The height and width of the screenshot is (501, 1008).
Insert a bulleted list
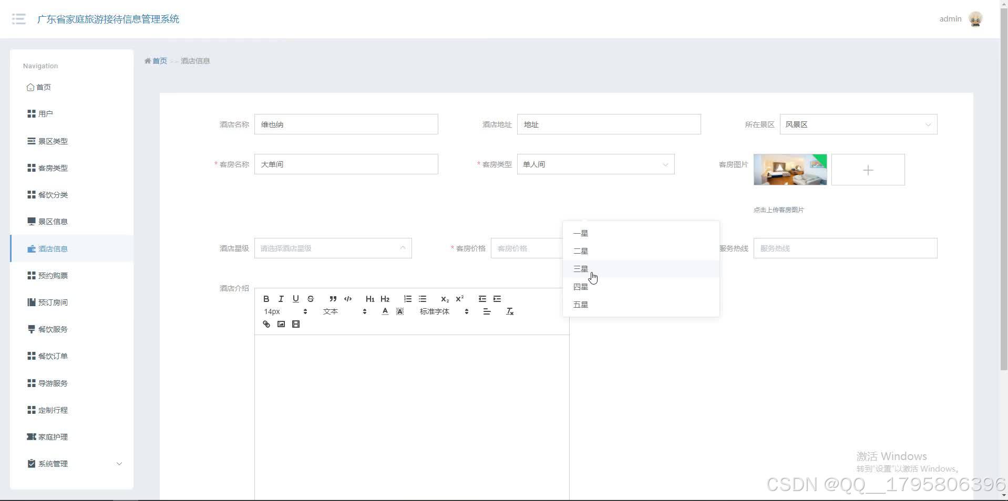423,299
